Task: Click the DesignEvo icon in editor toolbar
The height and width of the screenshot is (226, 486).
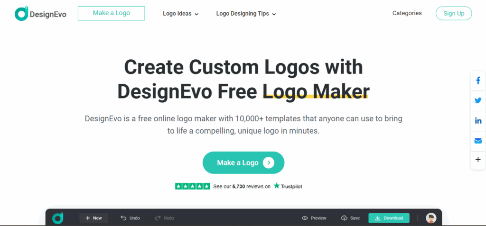Action: 57,218
